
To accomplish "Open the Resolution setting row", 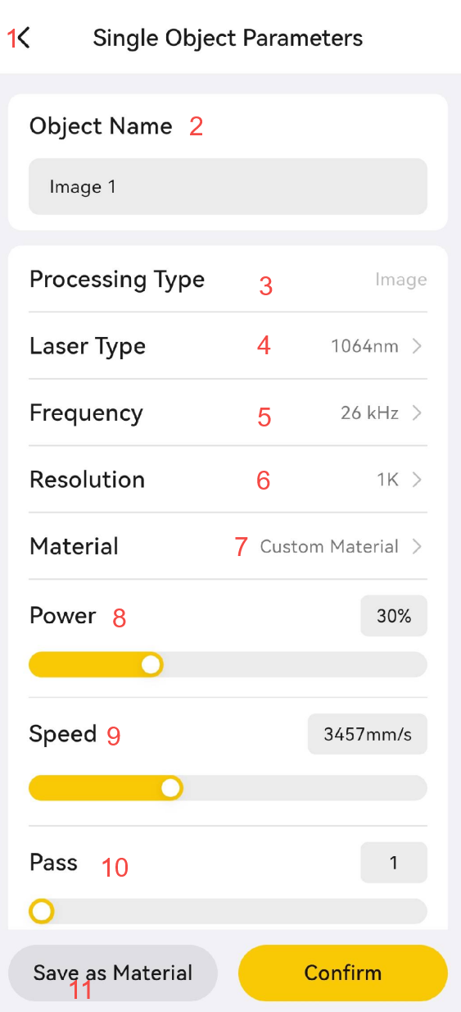I will (x=228, y=480).
